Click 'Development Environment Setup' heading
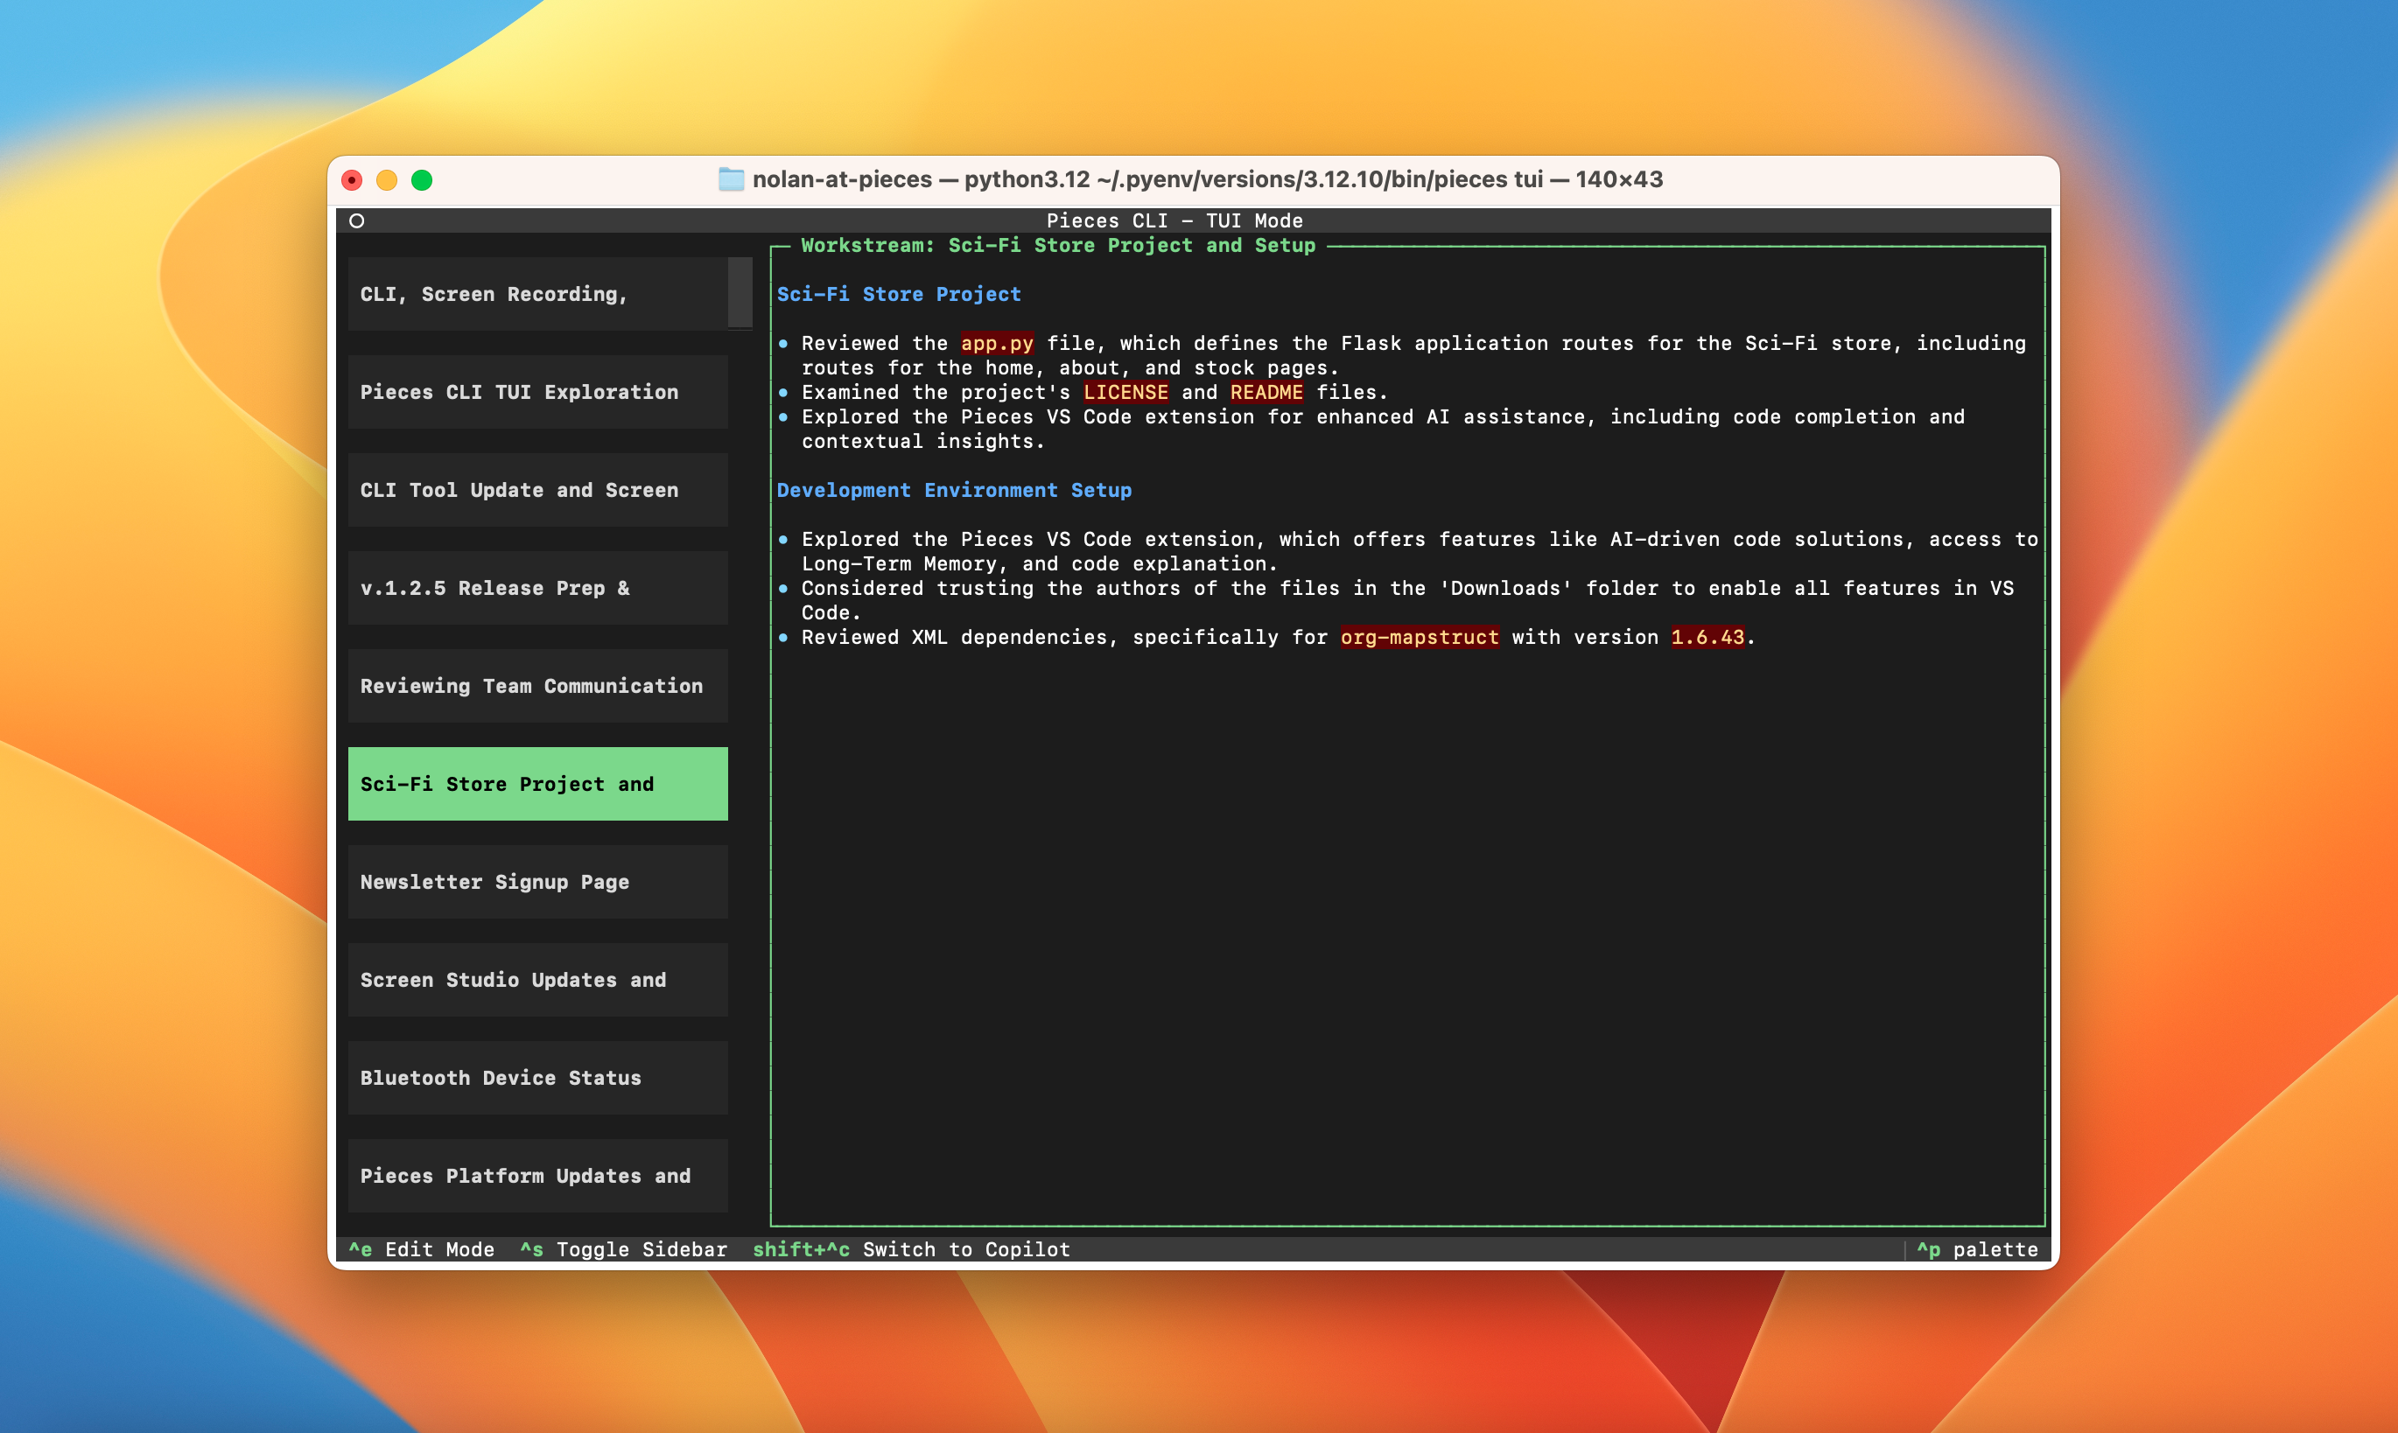The height and width of the screenshot is (1433, 2398). point(954,491)
